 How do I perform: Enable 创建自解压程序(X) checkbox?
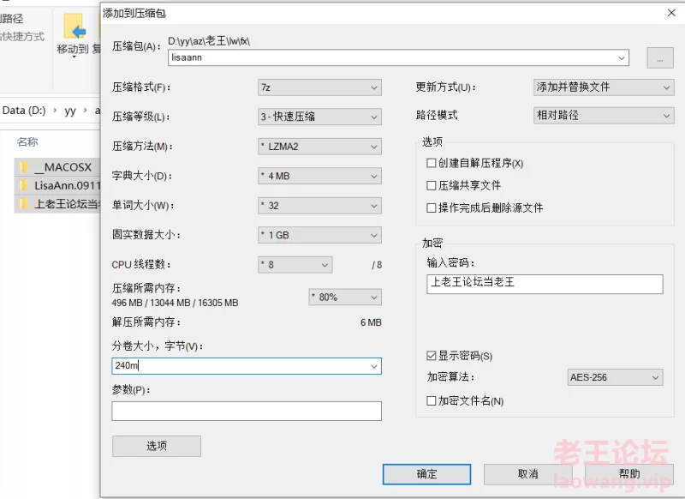432,163
